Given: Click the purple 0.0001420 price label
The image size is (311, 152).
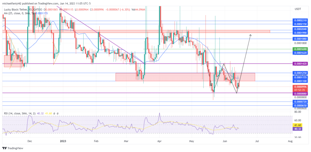Looking at the screenshot, I should coord(300,64).
